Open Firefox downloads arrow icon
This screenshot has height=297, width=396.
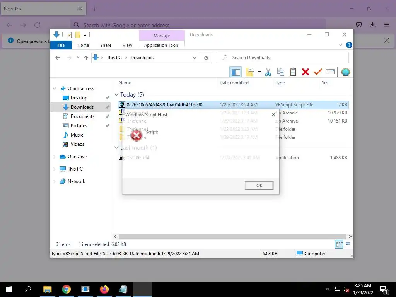372,25
